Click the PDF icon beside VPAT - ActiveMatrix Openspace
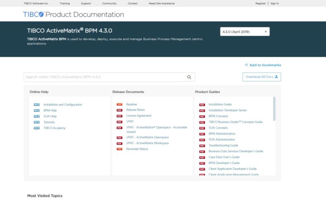Image resolution: width=326 pixels, height=200 pixels. click(x=119, y=138)
